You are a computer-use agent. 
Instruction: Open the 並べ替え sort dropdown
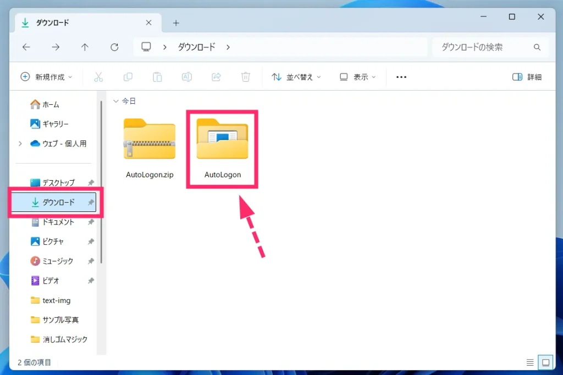296,77
